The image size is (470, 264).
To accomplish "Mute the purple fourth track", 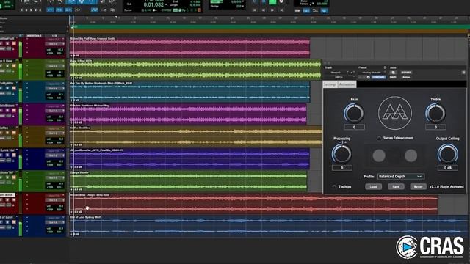I will click(14, 111).
